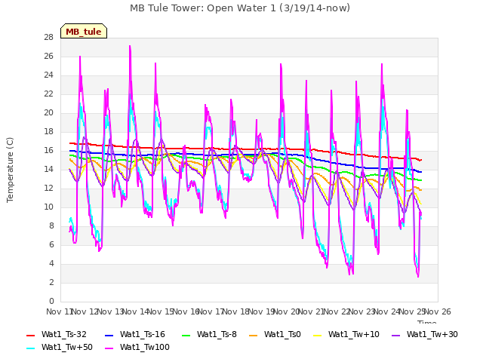The image size is (483, 362).
Task: Click the chart title MB Tule Tower
Action: [240, 8]
